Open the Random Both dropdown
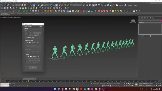Screen dimensions: 162x91 pos(36,35)
